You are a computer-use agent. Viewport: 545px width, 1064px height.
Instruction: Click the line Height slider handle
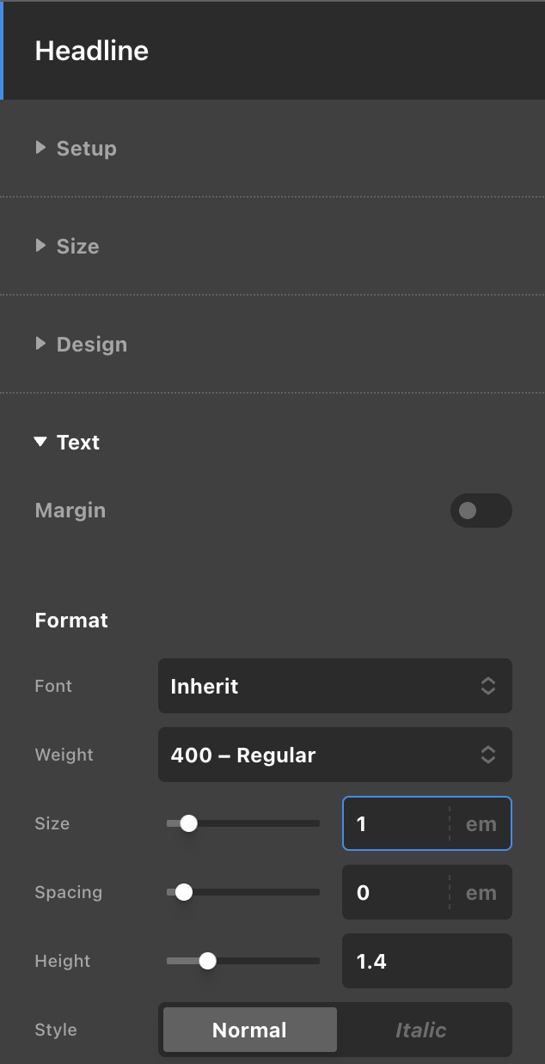coord(207,961)
